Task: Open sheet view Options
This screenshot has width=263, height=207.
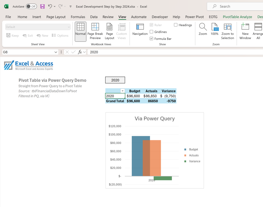Action: [60, 35]
